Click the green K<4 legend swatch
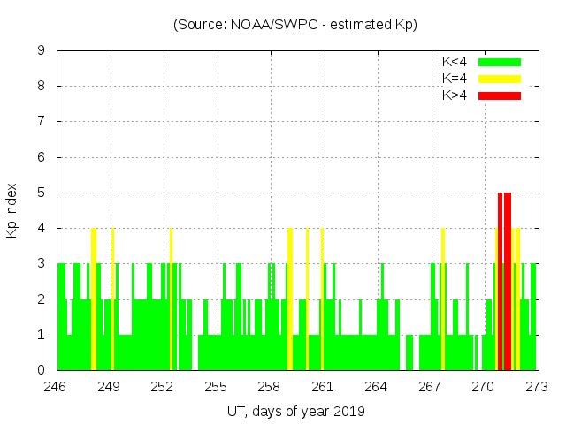This screenshot has width=566, height=424. tap(500, 62)
